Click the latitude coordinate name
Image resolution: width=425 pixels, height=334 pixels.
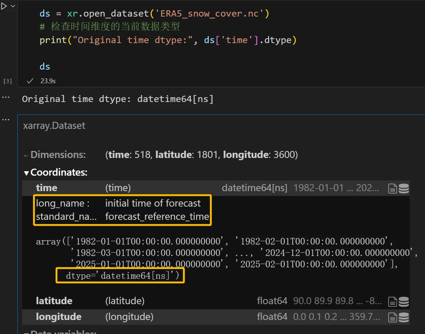(54, 301)
